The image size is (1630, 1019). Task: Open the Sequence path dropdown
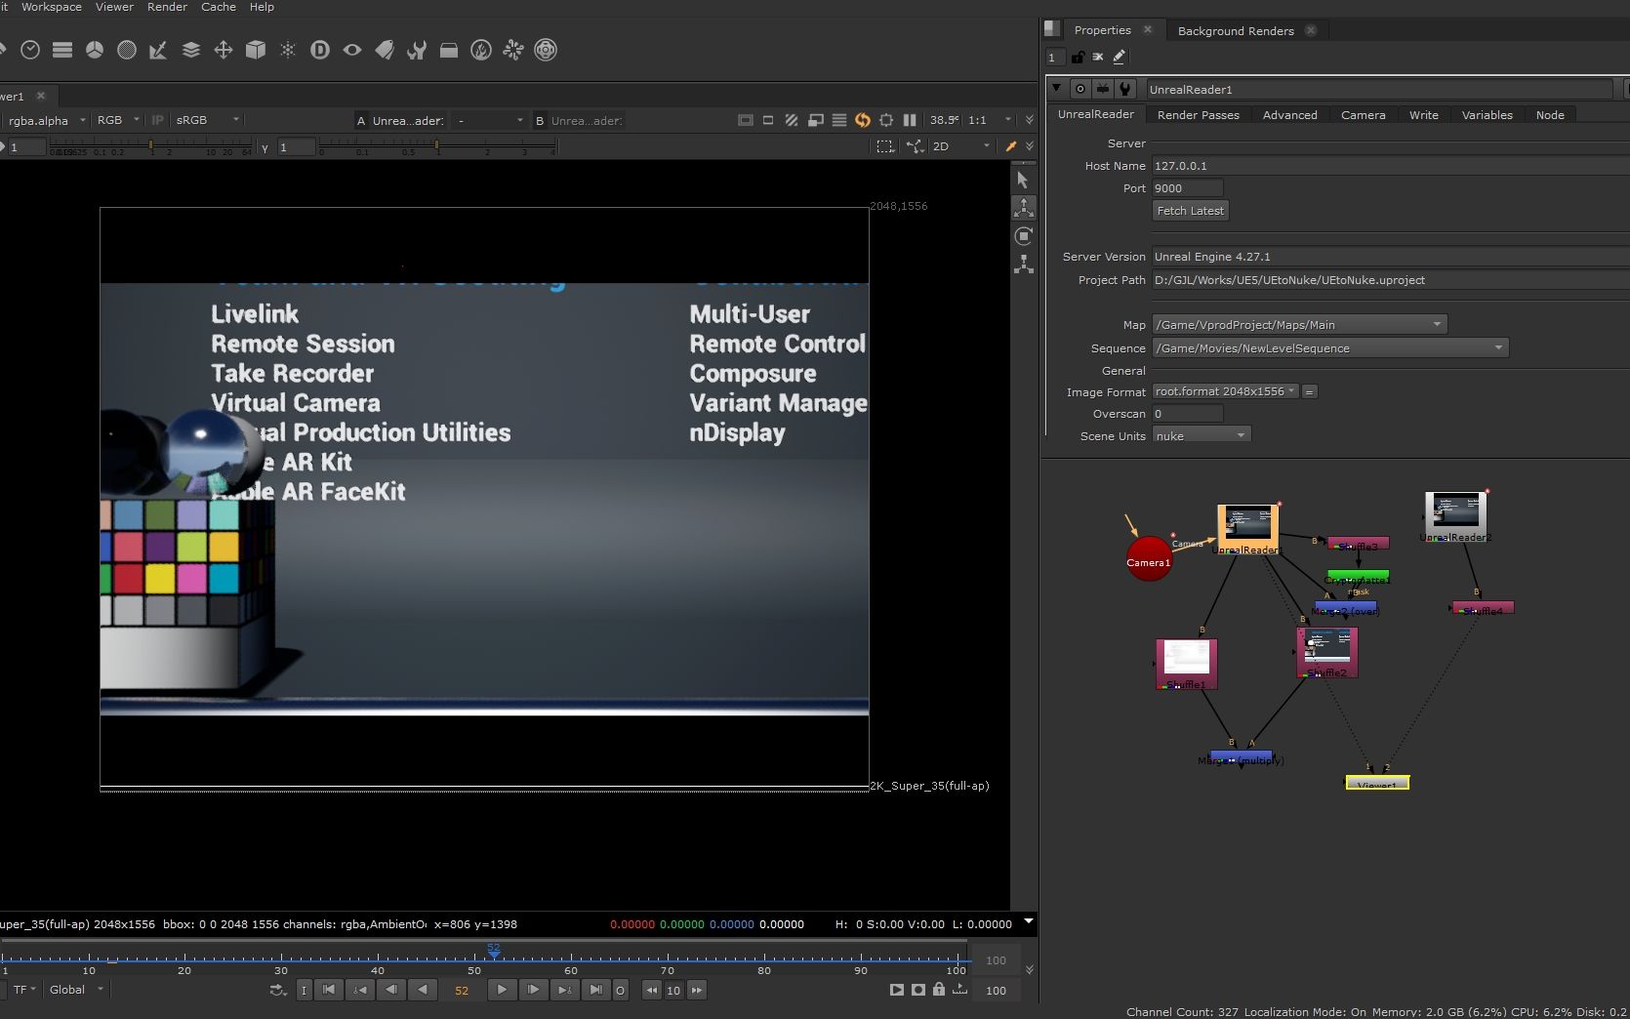tap(1330, 347)
